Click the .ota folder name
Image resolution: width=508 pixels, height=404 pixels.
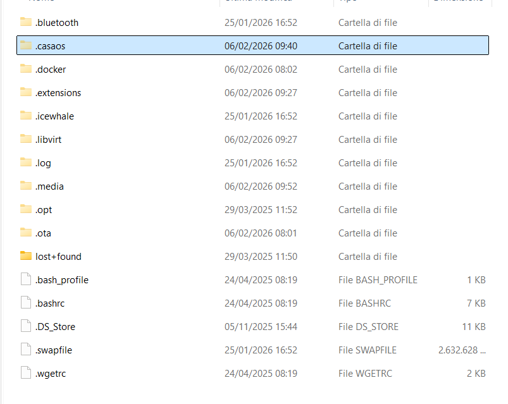click(43, 233)
